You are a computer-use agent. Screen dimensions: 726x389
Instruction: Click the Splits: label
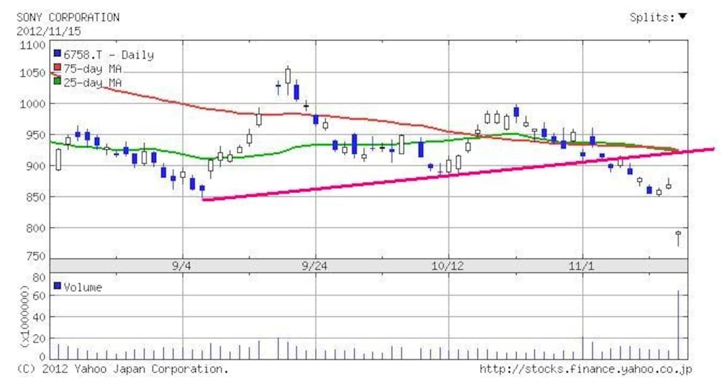coord(652,18)
